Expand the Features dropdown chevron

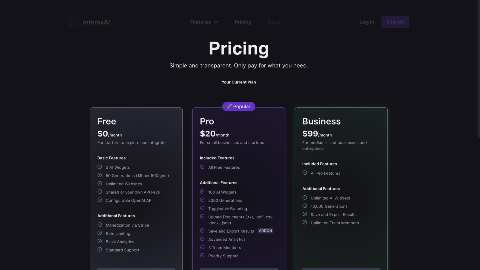(x=216, y=22)
